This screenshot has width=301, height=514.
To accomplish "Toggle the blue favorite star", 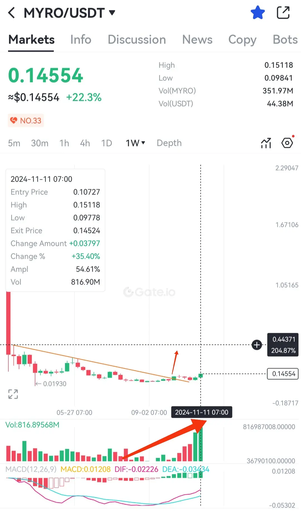I will [258, 13].
